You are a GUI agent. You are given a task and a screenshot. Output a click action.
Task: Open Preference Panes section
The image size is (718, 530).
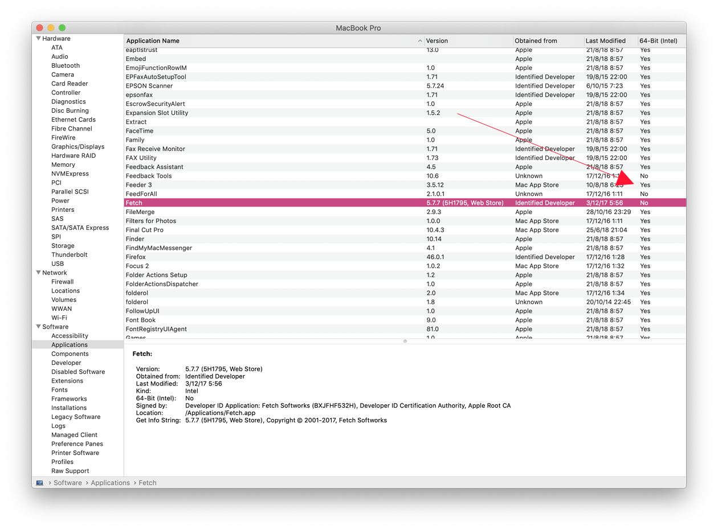(77, 444)
